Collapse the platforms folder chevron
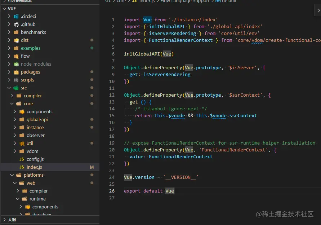 pos(12,175)
